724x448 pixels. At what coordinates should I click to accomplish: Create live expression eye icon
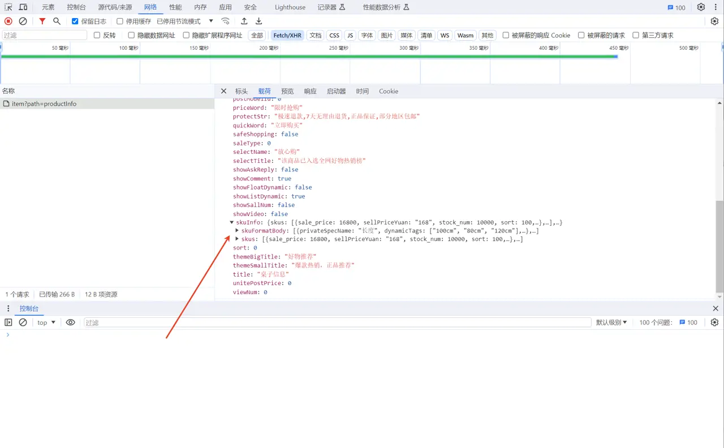click(x=71, y=322)
